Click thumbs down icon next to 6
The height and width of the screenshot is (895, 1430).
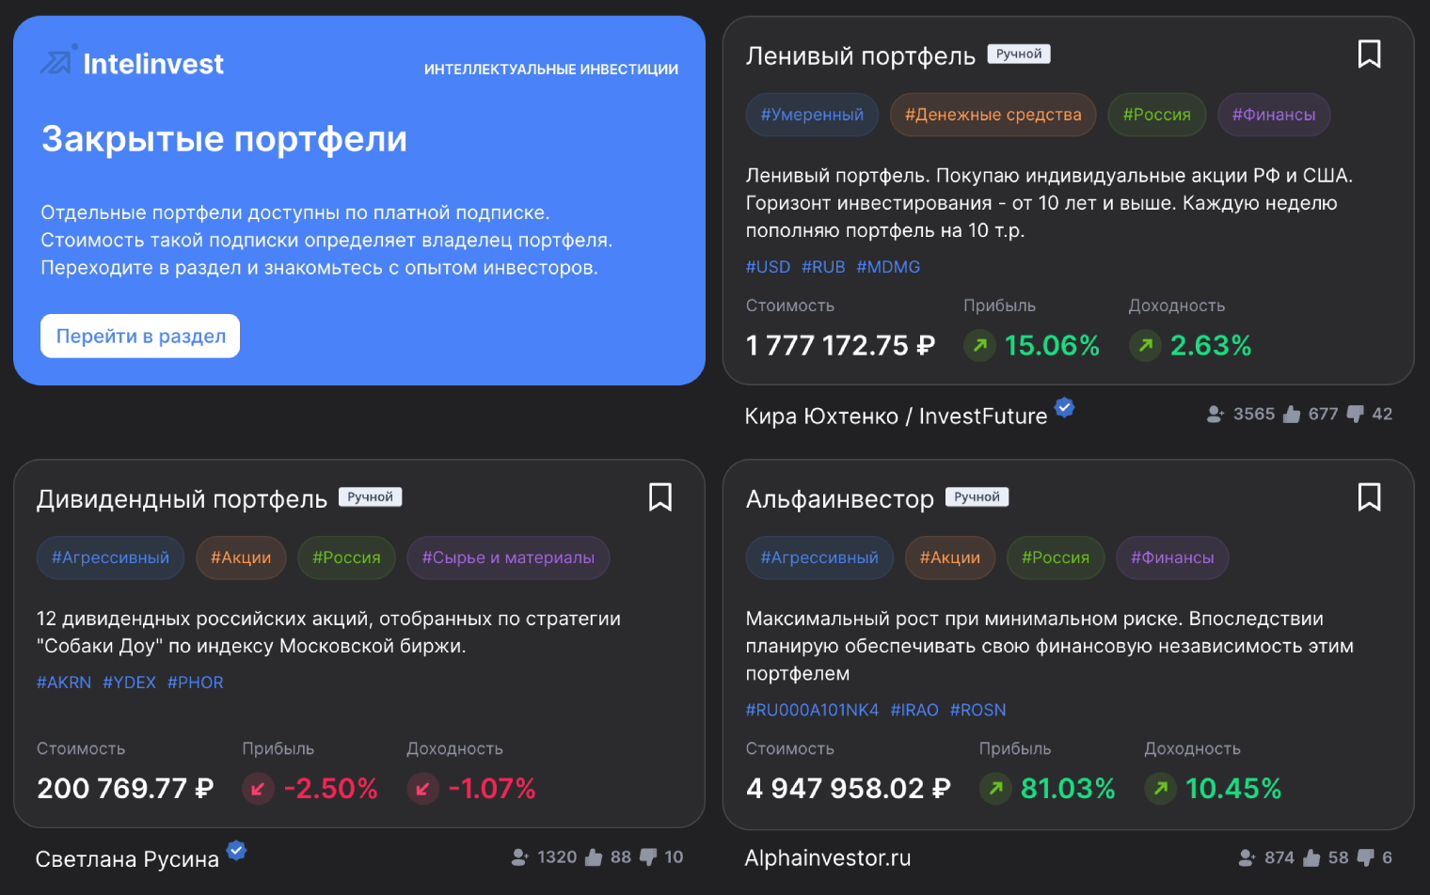click(x=1365, y=857)
